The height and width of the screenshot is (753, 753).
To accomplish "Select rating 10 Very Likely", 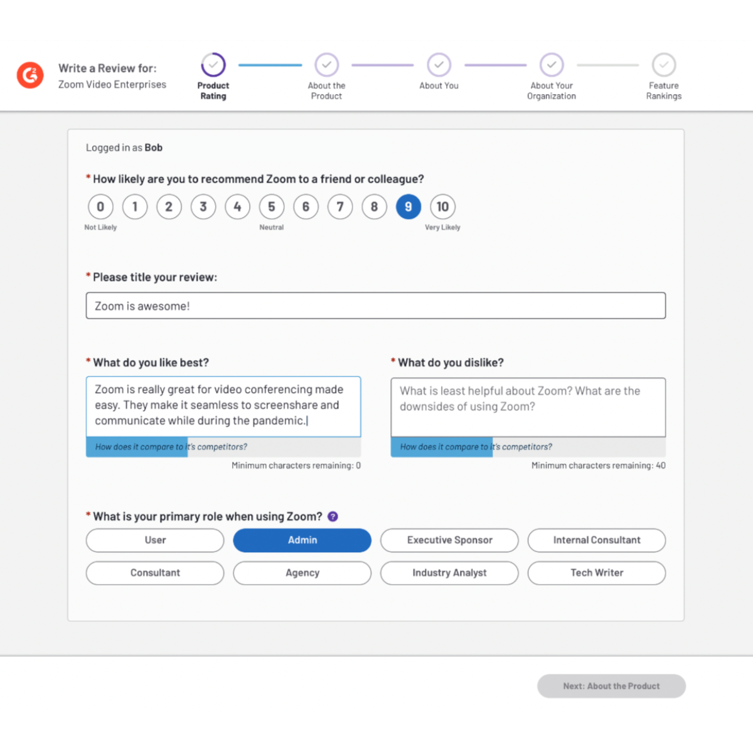I will click(x=442, y=206).
